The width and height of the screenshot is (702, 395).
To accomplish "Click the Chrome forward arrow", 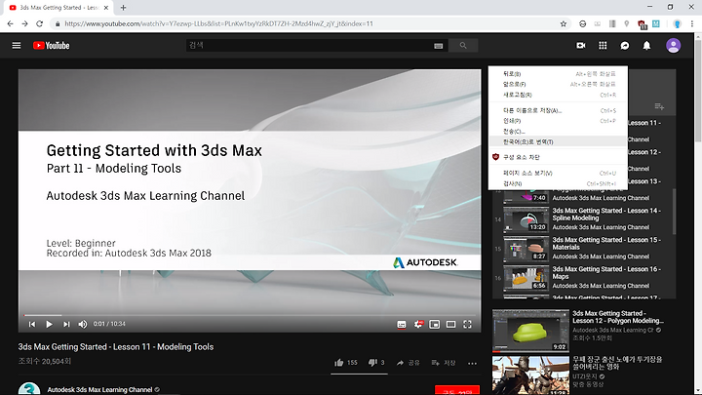I will point(24,23).
